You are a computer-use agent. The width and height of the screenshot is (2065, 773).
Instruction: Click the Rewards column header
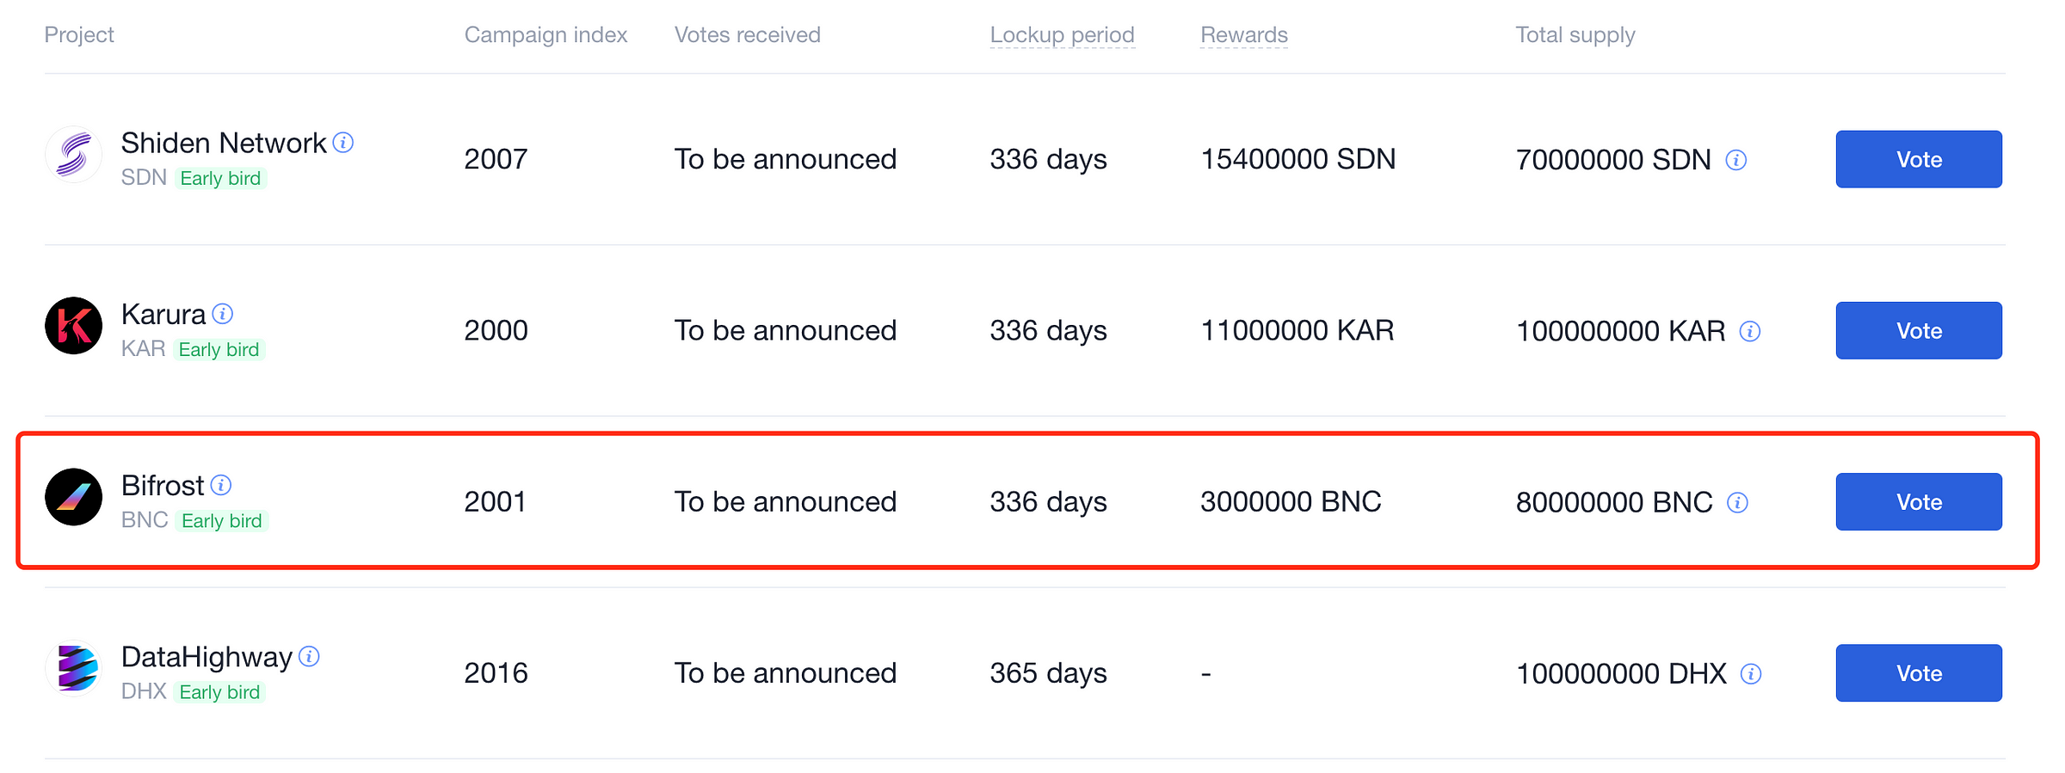pyautogui.click(x=1244, y=34)
